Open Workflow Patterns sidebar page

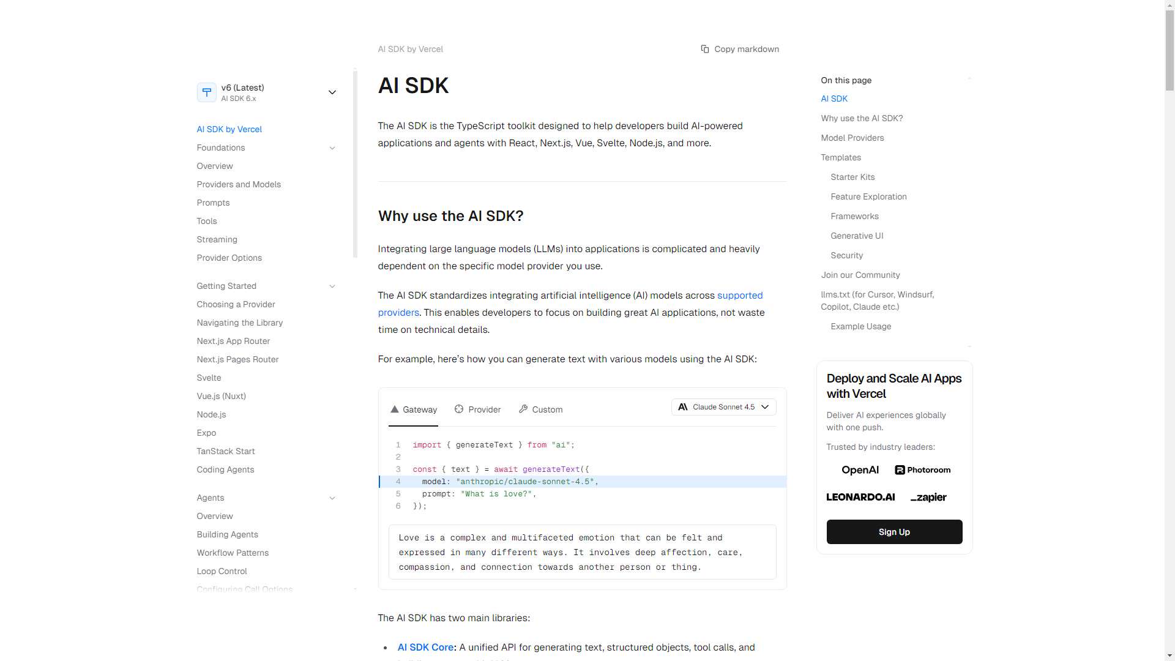[233, 553]
